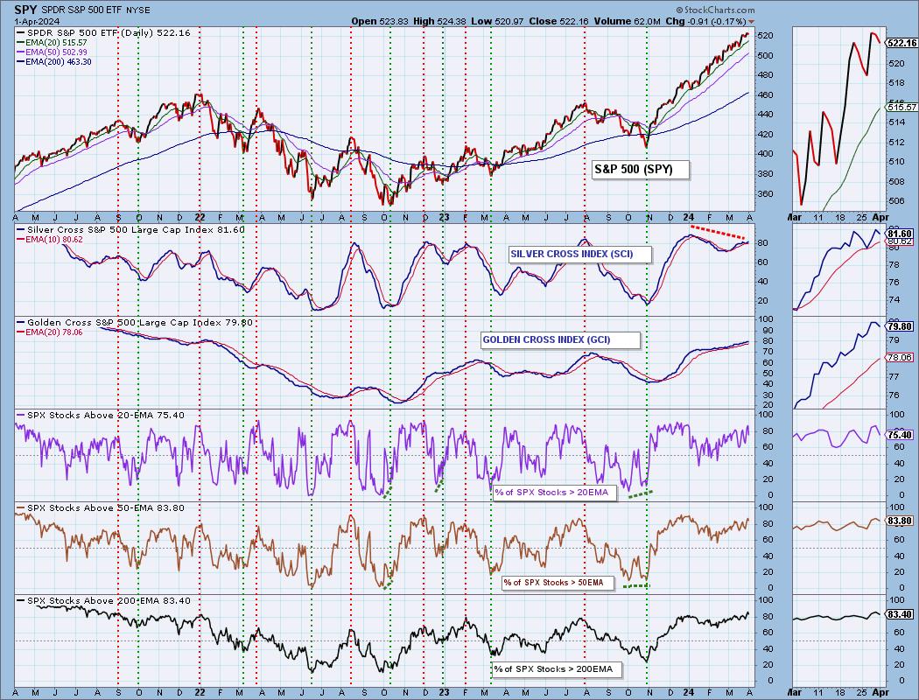Click the '24' year label on bottom axis
Image resolution: width=919 pixels, height=700 pixels.
[x=689, y=692]
